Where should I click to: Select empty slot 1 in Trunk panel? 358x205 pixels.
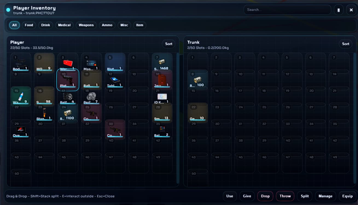coord(198,63)
